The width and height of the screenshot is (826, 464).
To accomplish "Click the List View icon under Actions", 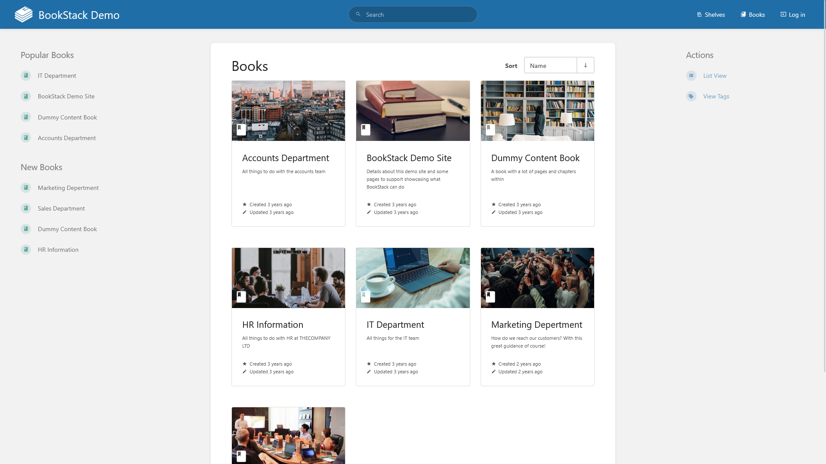I will pyautogui.click(x=691, y=76).
